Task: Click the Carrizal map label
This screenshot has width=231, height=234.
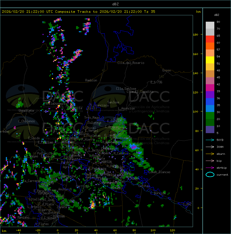Action: [82, 186]
